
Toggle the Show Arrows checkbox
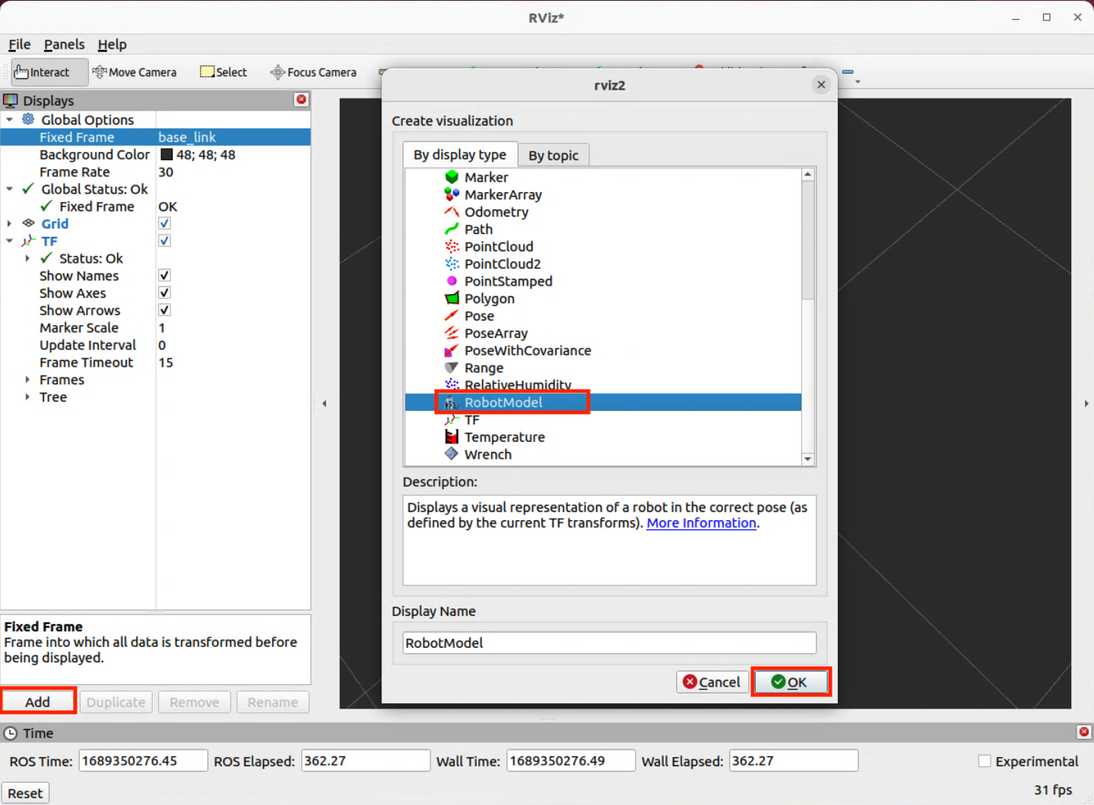point(164,310)
